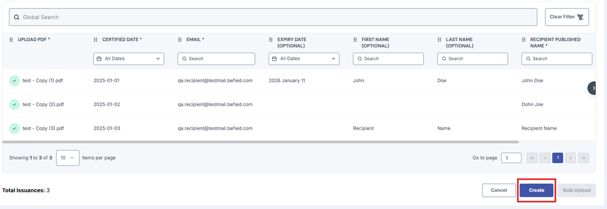Click the Expiry Date (Optional) column header
Viewport: 607px width, 209px height.
point(292,42)
